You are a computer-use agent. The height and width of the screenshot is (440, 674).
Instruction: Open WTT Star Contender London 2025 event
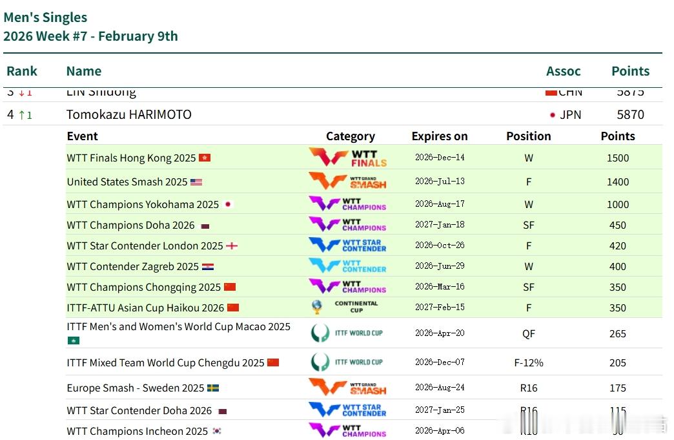[145, 246]
